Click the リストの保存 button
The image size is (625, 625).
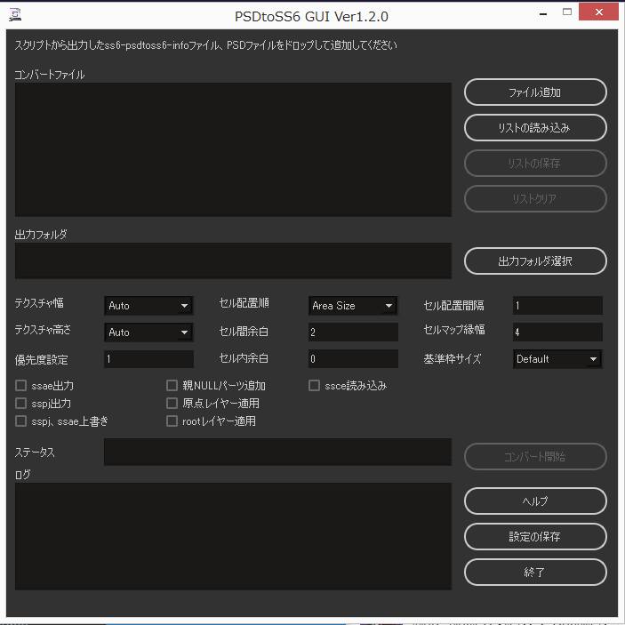[535, 164]
